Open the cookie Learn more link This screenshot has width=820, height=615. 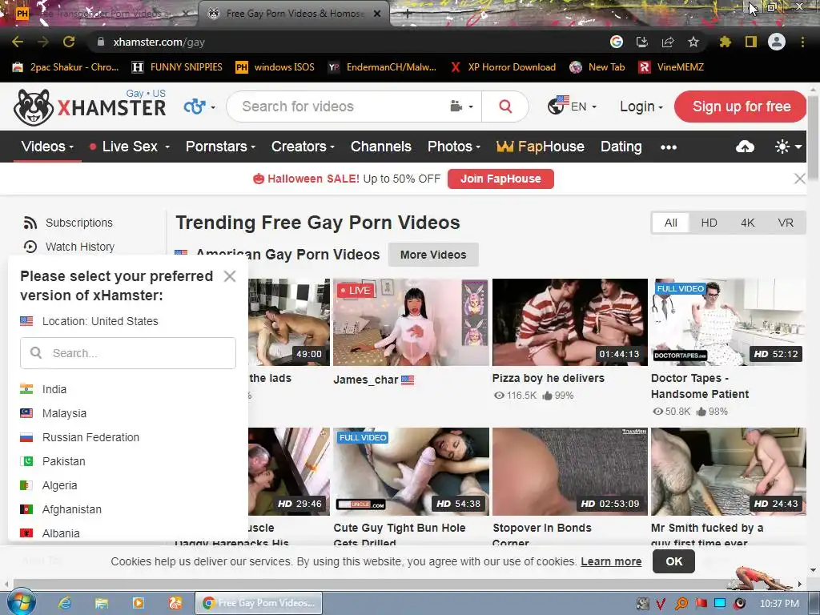[611, 561]
